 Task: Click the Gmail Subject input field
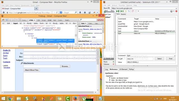tap(60, 60)
